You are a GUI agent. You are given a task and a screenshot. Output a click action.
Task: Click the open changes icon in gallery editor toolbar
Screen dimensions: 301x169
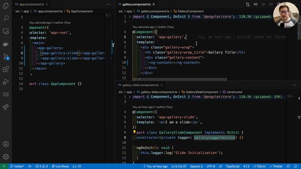[x=248, y=4]
